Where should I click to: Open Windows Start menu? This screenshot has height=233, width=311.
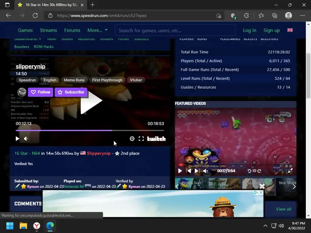click(x=10, y=226)
